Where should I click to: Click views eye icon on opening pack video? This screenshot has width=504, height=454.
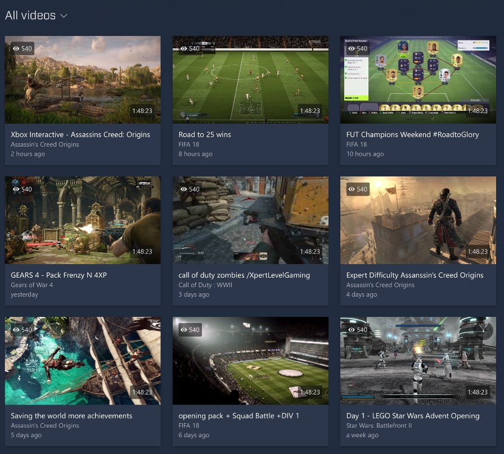coord(184,330)
